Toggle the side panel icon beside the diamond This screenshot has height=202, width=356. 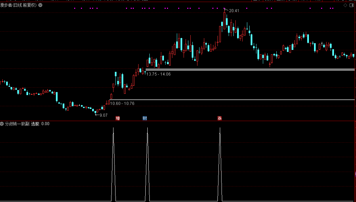click(352, 5)
